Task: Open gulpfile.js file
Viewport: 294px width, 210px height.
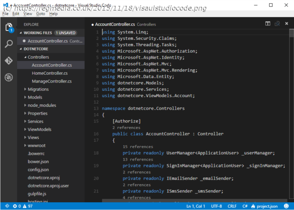Action: (37, 193)
